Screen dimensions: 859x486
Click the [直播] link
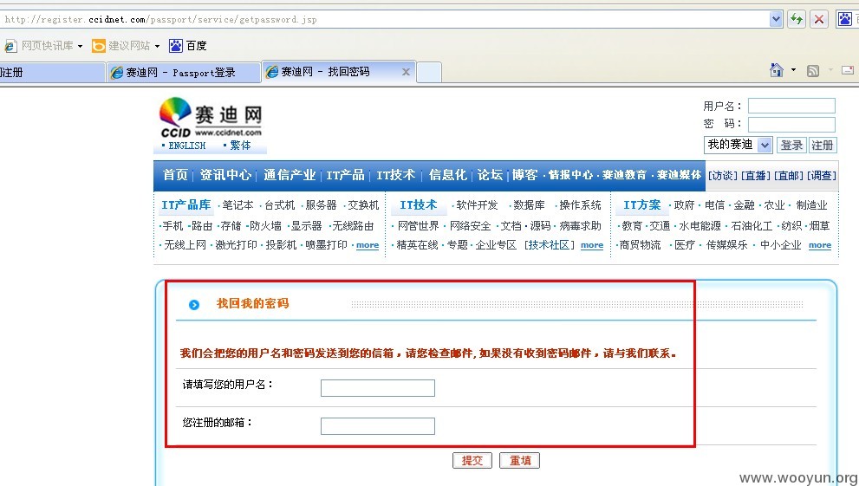tap(756, 176)
